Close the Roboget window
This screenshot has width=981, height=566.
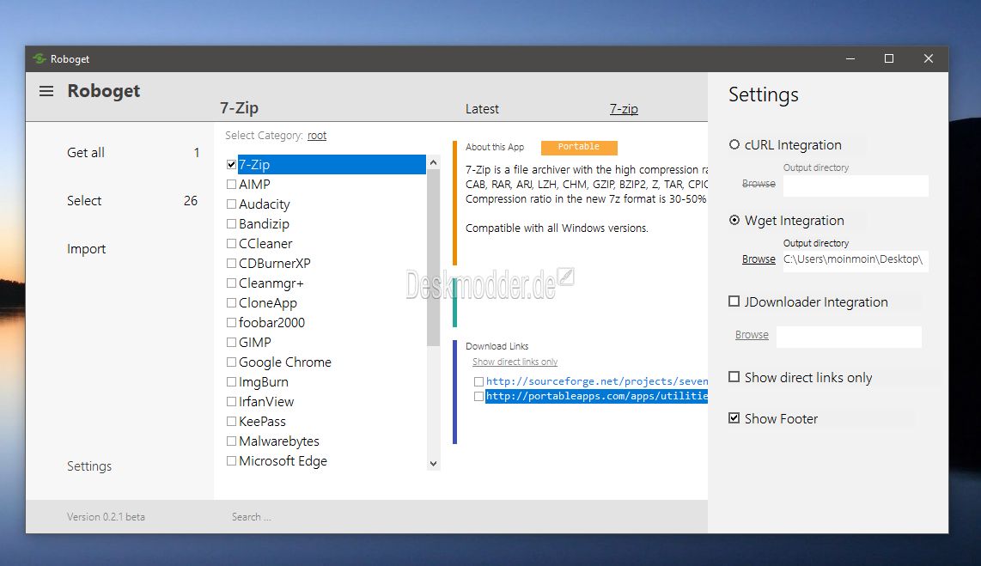pyautogui.click(x=929, y=58)
